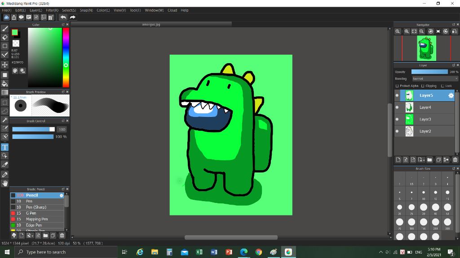This screenshot has height=258, width=460.
Task: Select the Select Pen tool
Action: tap(4, 128)
